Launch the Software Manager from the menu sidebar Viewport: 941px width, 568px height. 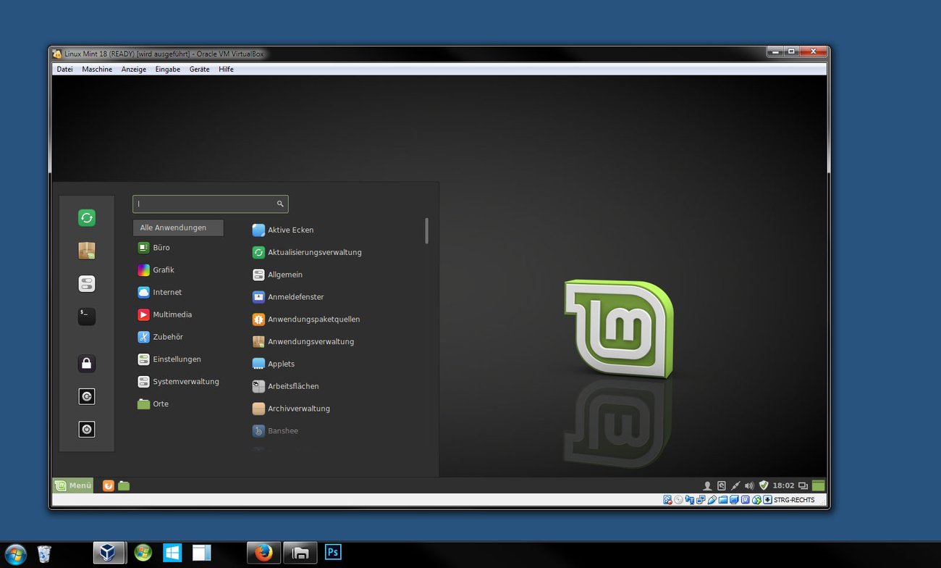pyautogui.click(x=86, y=250)
